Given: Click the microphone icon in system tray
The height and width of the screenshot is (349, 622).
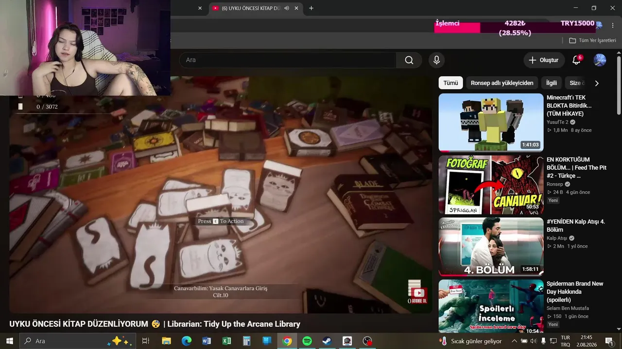Looking at the screenshot, I should pyautogui.click(x=543, y=341).
